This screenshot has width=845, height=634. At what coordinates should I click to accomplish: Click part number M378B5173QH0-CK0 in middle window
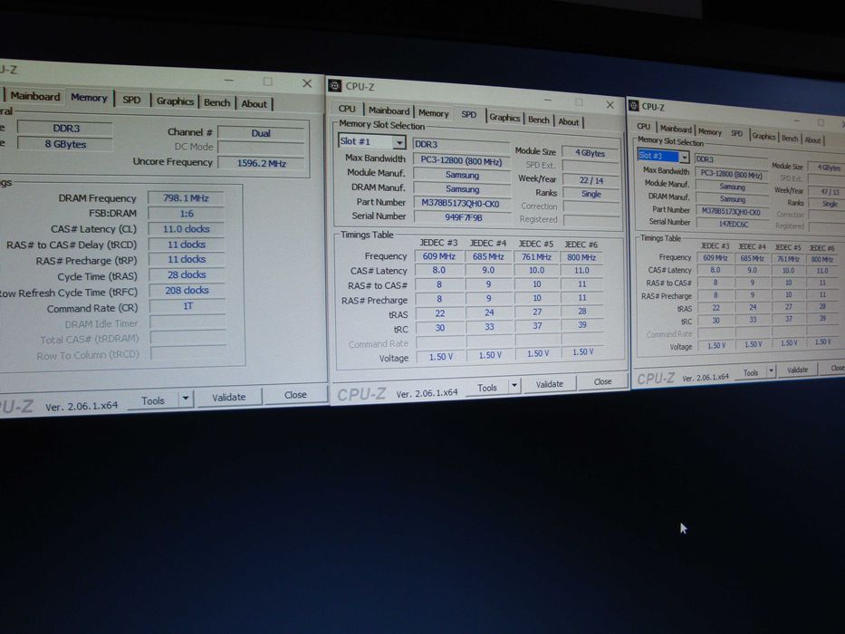(461, 203)
